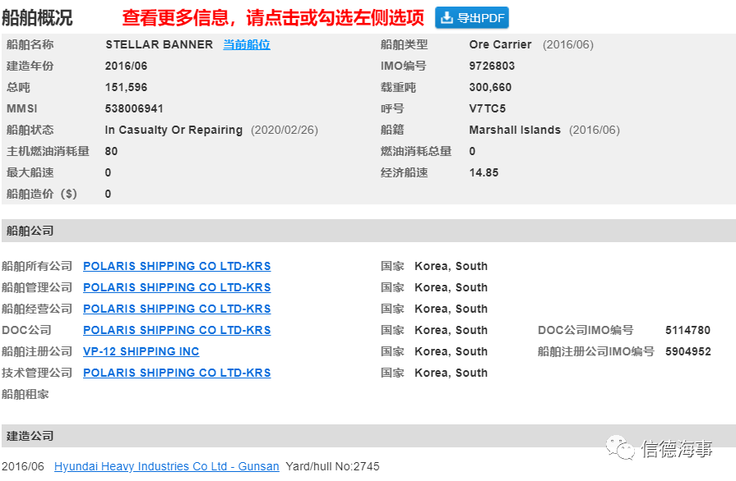
Task: Select the 船舶租家 charterer label
Action: 25,394
